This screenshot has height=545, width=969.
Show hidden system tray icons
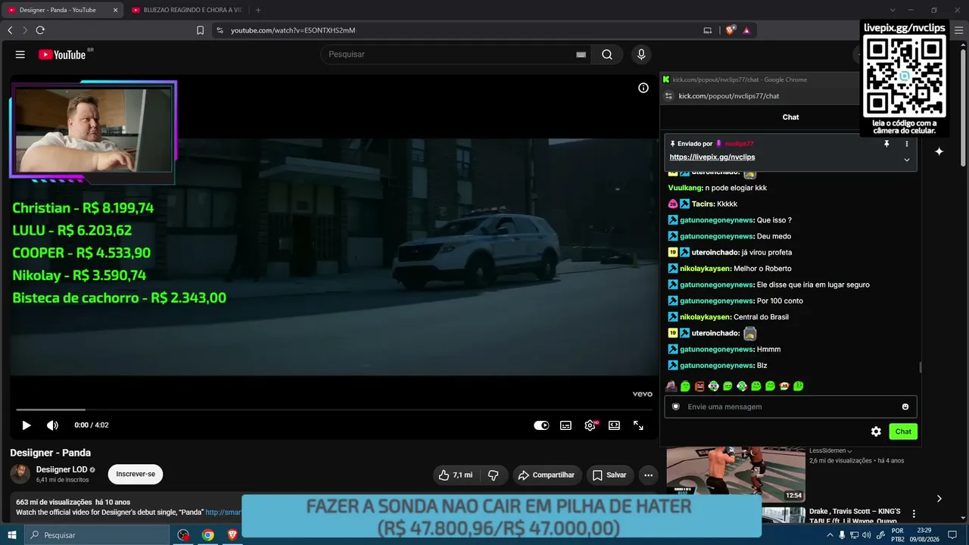click(830, 535)
